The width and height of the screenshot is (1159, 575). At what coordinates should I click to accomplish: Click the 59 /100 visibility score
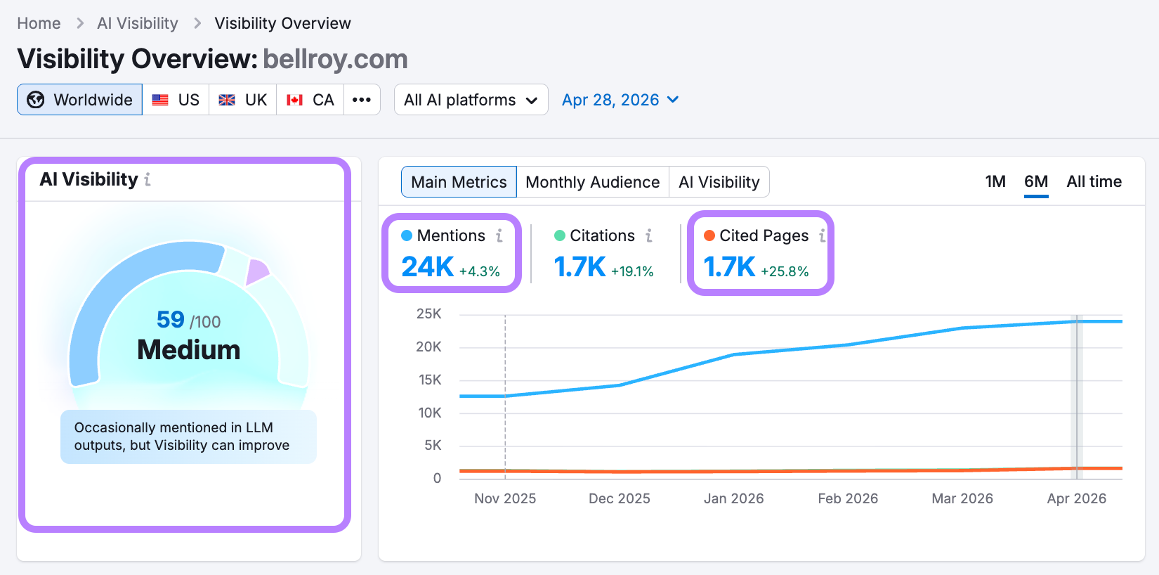coord(188,320)
